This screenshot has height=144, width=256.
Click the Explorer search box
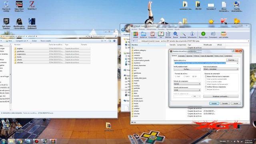104,36
